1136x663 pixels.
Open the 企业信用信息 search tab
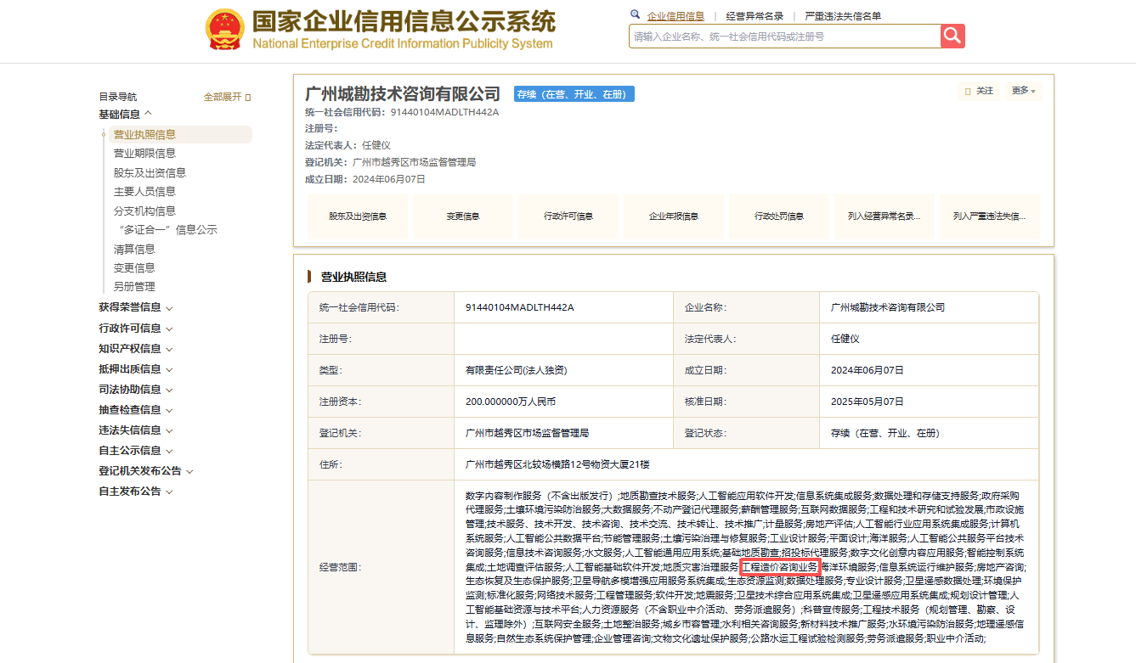(x=675, y=16)
